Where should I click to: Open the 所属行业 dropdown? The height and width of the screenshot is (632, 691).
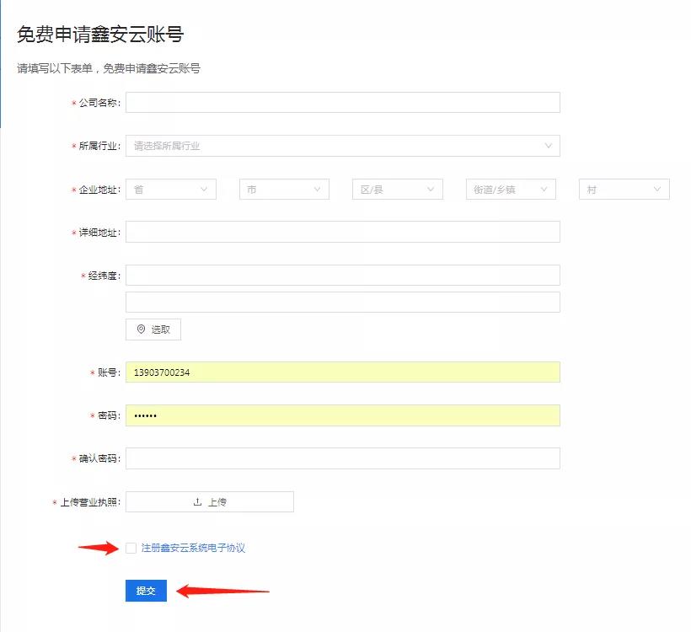tap(342, 146)
